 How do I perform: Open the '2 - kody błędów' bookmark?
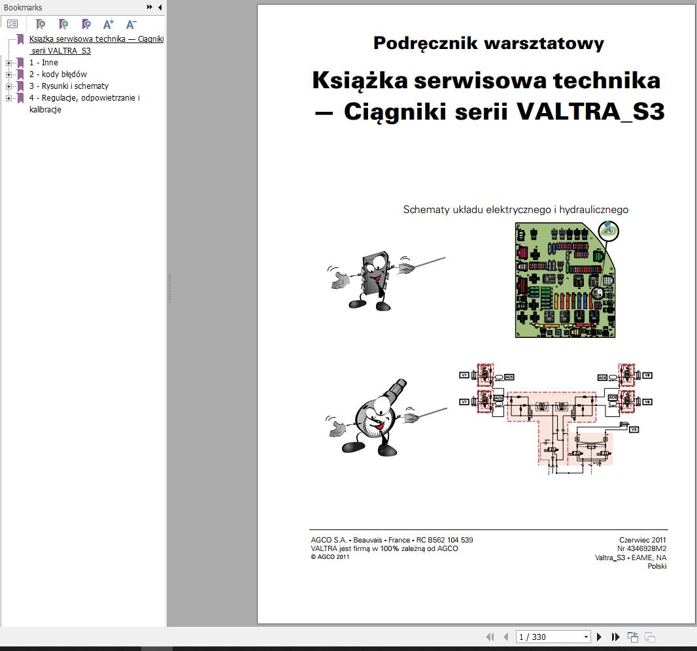(58, 75)
